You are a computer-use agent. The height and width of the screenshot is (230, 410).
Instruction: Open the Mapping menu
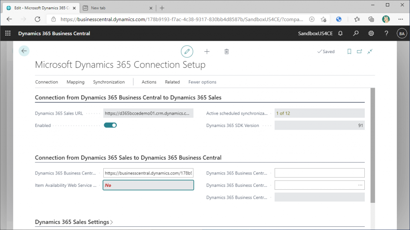pyautogui.click(x=76, y=82)
